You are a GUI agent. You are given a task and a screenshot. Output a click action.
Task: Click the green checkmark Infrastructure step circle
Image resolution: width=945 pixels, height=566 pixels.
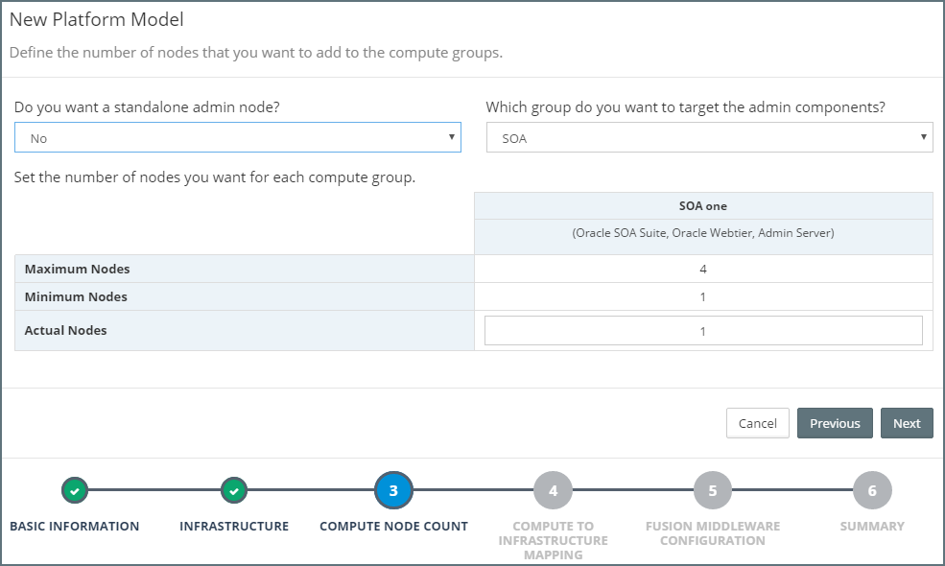[234, 491]
